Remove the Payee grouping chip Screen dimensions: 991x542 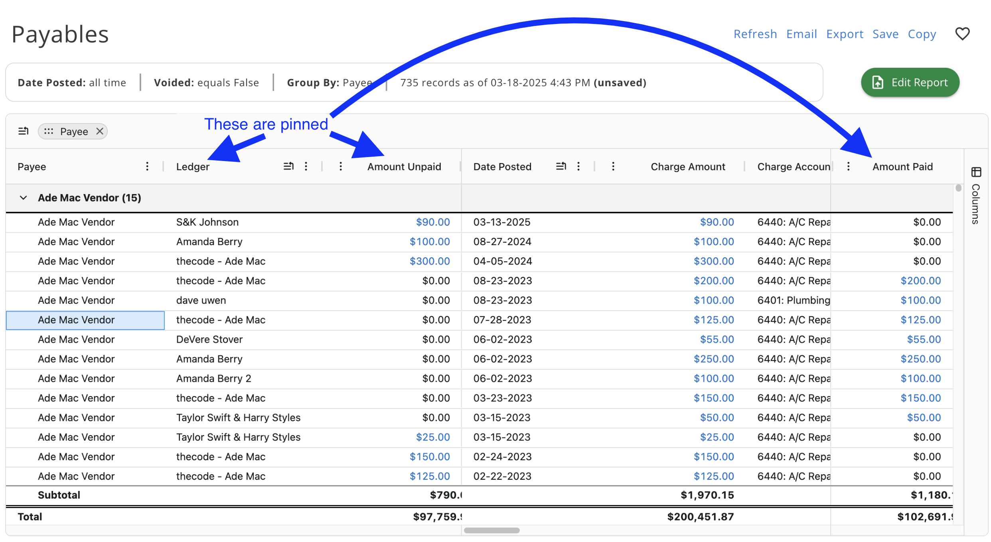click(100, 131)
